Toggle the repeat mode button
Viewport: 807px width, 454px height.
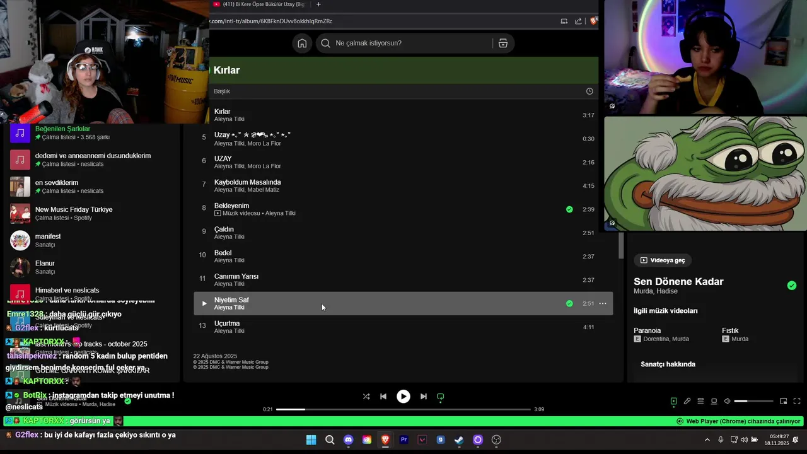pyautogui.click(x=441, y=397)
